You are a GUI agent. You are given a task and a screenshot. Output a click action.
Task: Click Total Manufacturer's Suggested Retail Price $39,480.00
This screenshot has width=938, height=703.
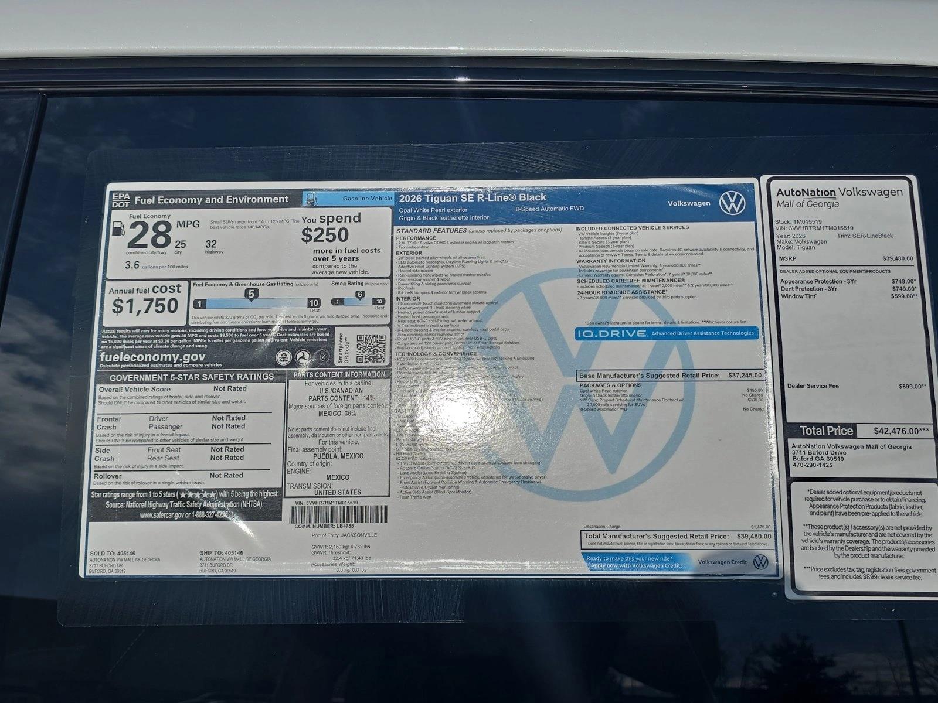tap(678, 536)
